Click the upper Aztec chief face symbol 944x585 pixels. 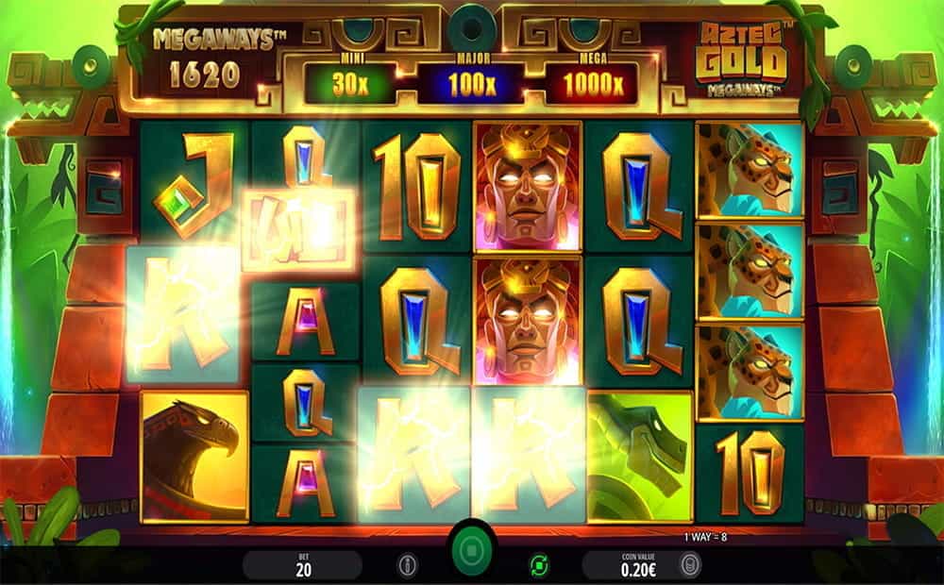(528, 187)
